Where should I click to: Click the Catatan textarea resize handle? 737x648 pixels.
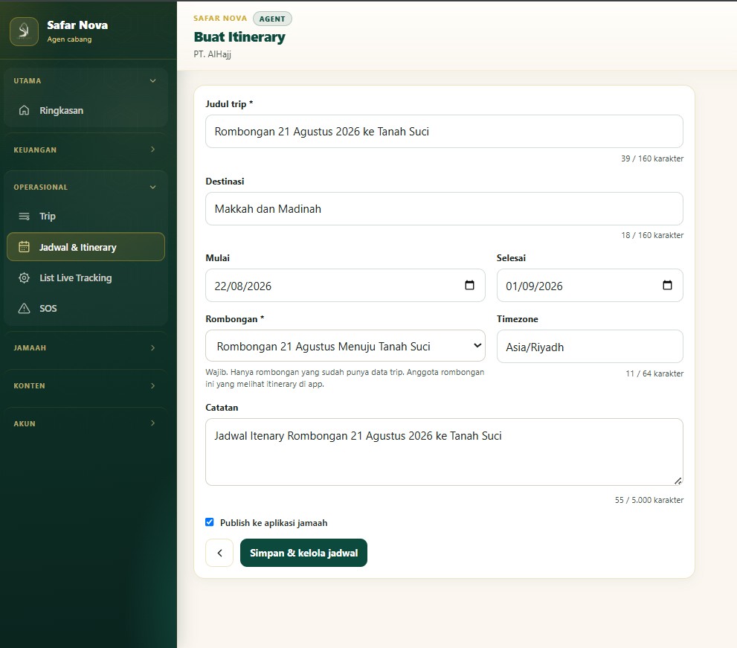678,481
